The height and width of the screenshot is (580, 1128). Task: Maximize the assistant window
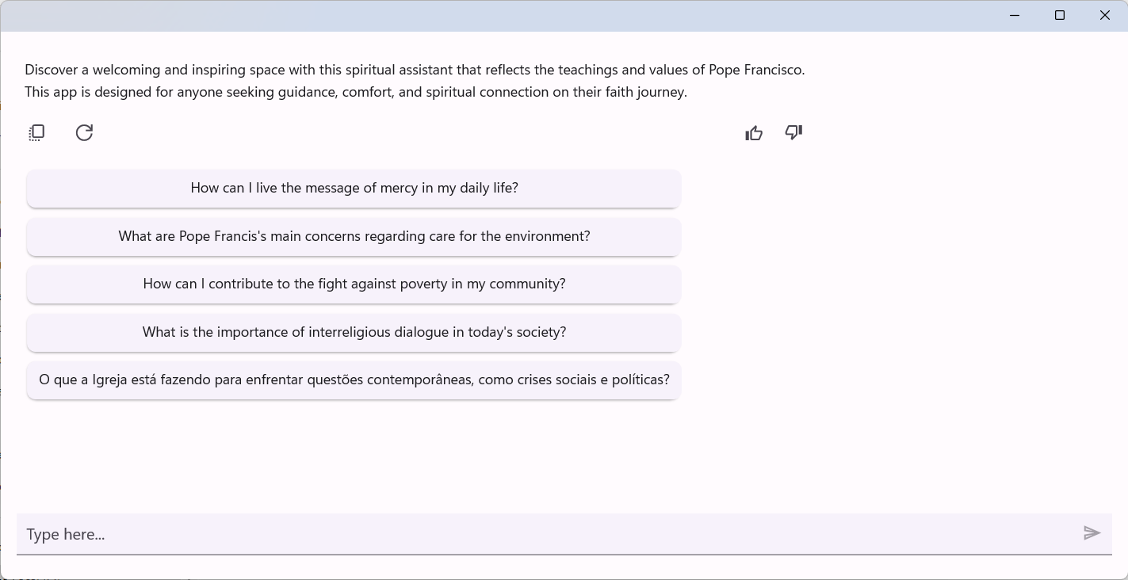point(1060,16)
